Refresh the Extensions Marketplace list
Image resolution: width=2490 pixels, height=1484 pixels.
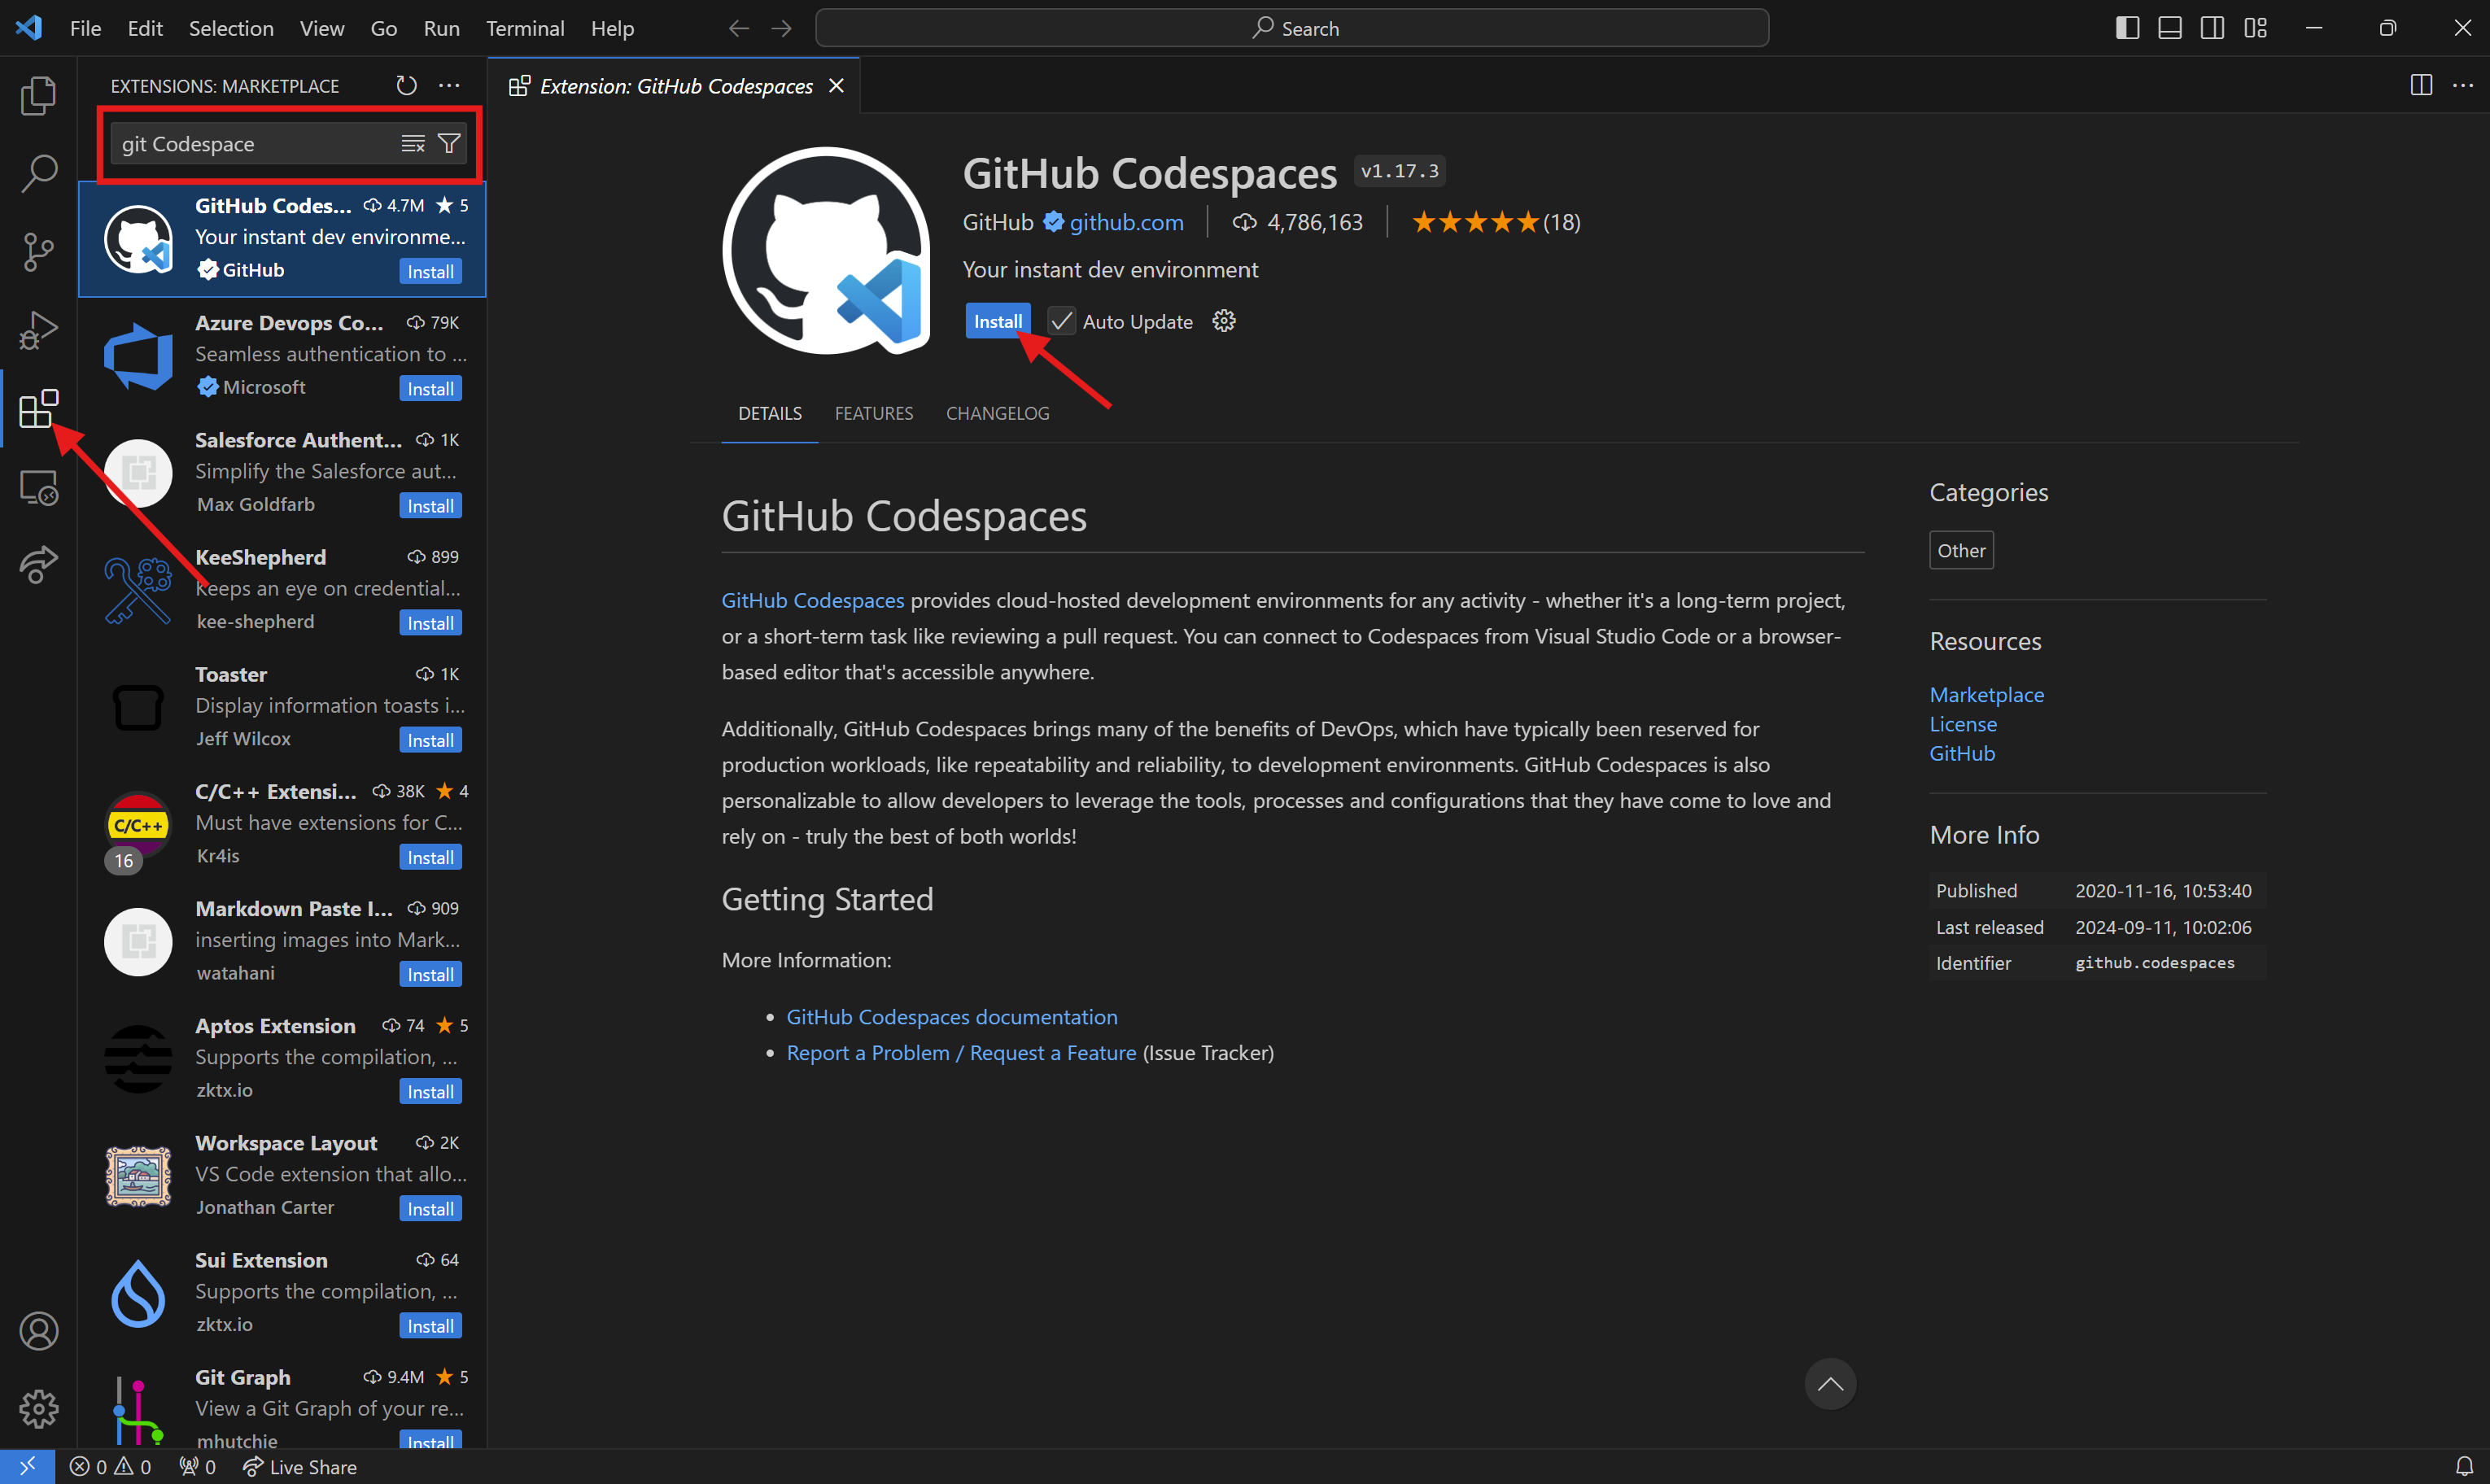click(x=406, y=85)
